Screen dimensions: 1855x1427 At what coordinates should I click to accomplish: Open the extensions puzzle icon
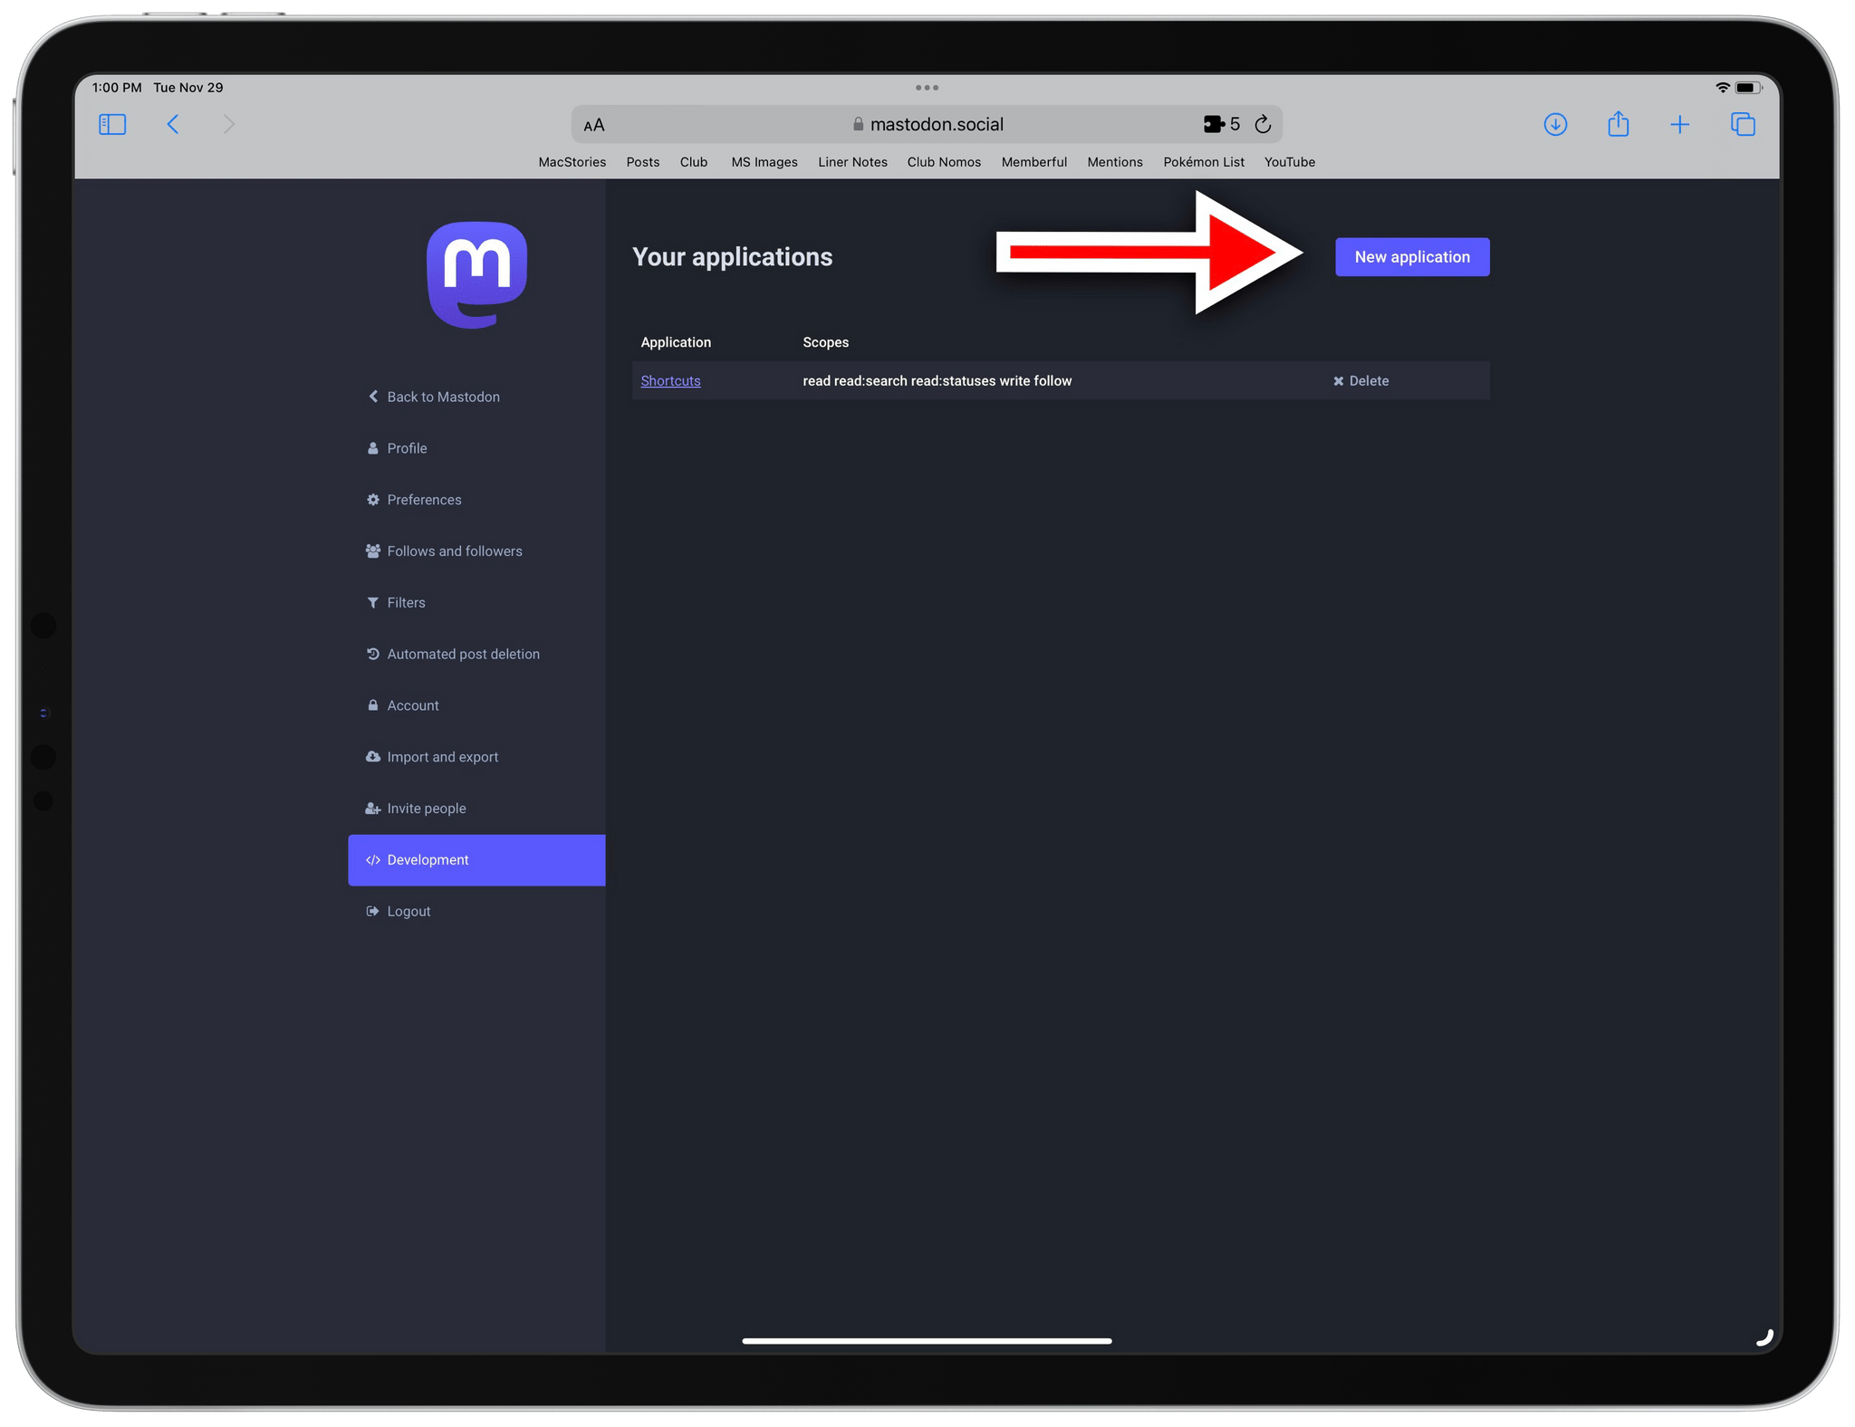(x=1214, y=124)
